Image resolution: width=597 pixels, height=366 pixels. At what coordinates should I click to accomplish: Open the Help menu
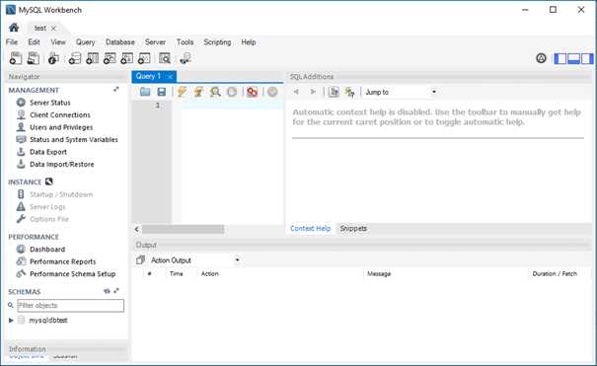click(249, 42)
